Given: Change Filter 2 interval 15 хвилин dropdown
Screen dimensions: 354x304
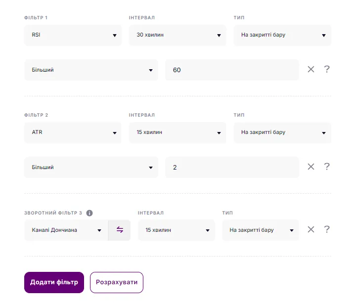Looking at the screenshot, I should point(177,132).
